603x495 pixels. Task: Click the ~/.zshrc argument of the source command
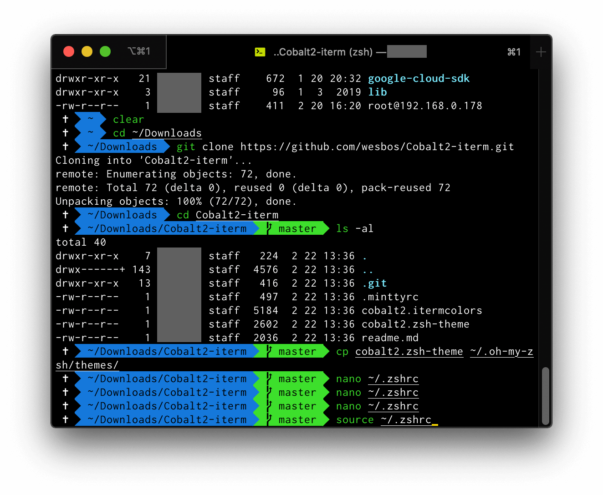click(406, 420)
